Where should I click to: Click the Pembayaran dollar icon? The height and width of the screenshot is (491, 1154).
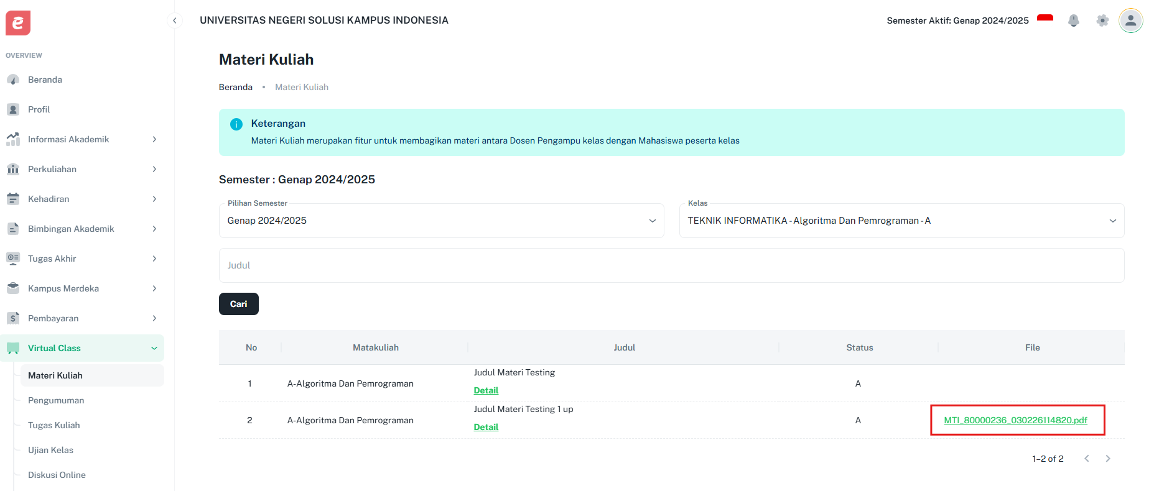pos(13,318)
